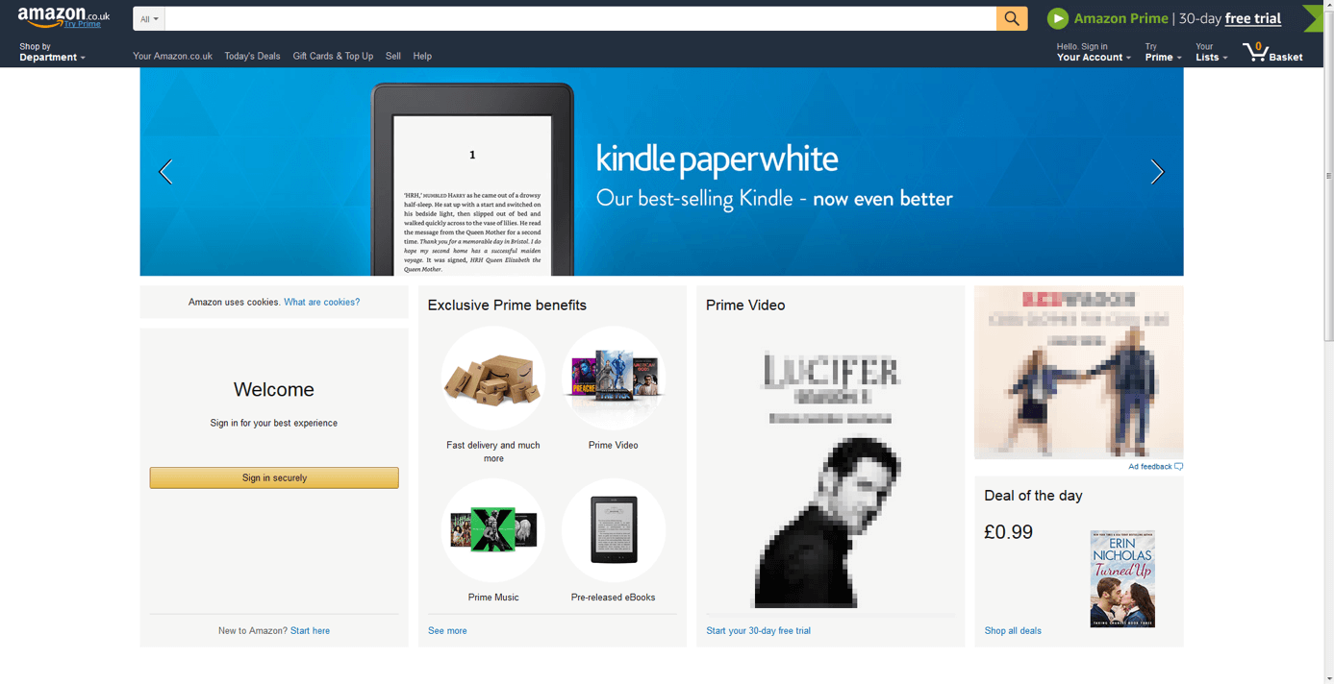Expand the All search category dropdown
Image resolution: width=1334 pixels, height=684 pixels.
click(x=149, y=18)
